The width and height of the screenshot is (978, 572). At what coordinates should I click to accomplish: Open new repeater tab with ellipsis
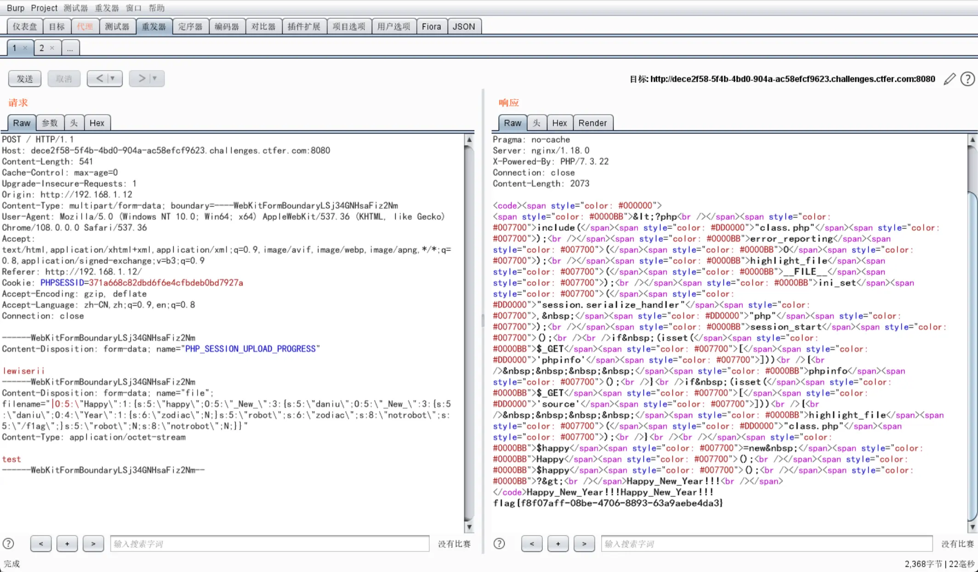pos(70,48)
